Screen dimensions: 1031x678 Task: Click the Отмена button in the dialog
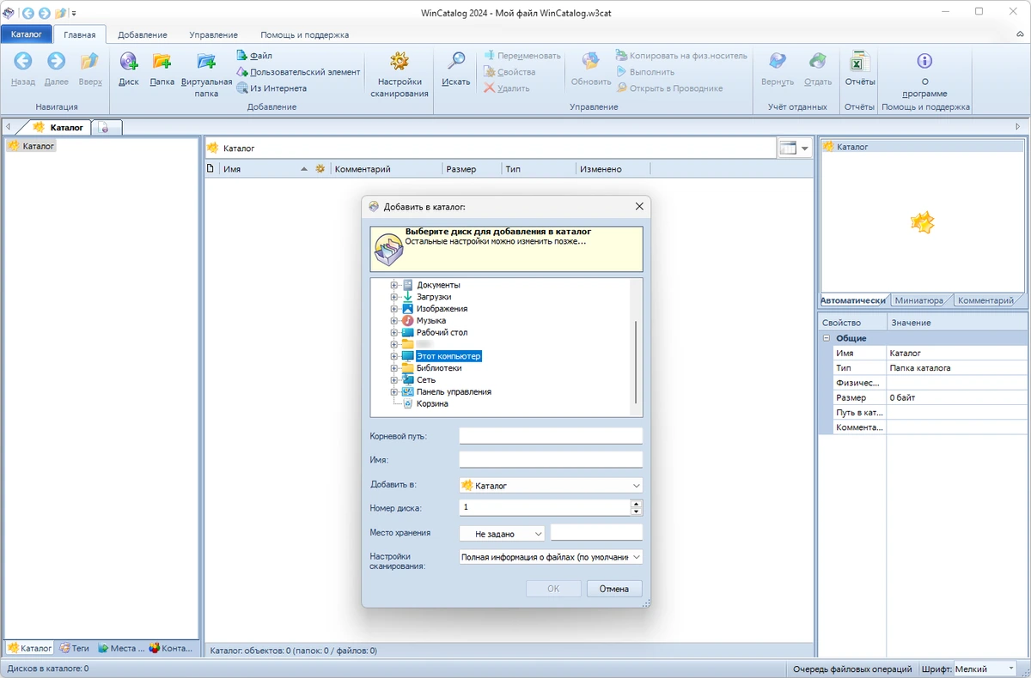click(614, 589)
